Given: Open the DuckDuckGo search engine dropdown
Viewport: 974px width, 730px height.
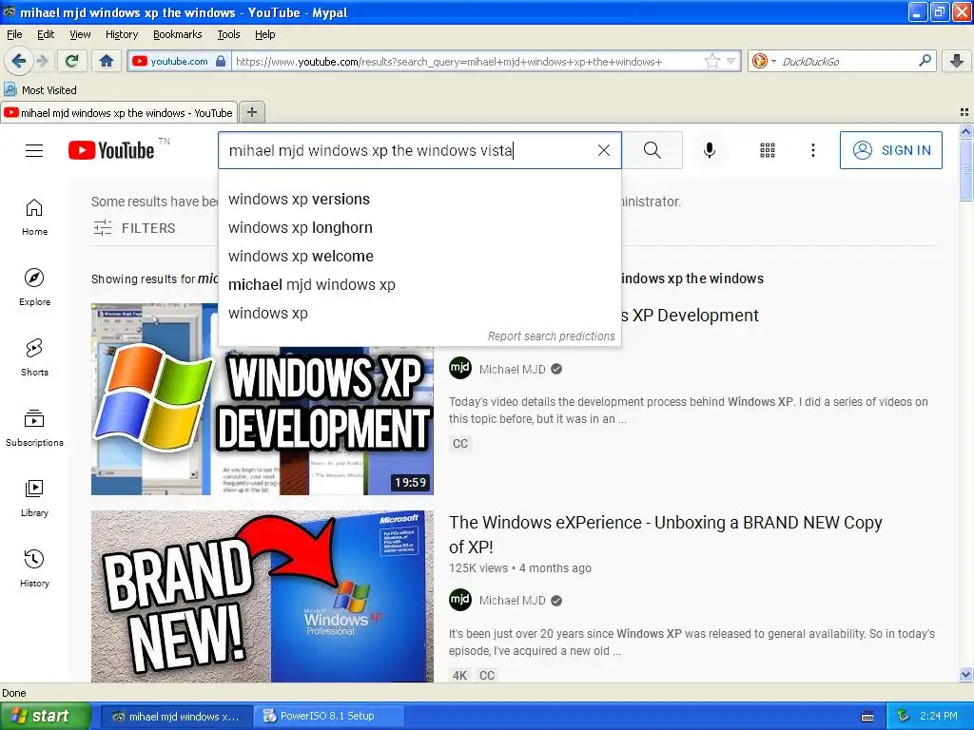Looking at the screenshot, I should 764,61.
